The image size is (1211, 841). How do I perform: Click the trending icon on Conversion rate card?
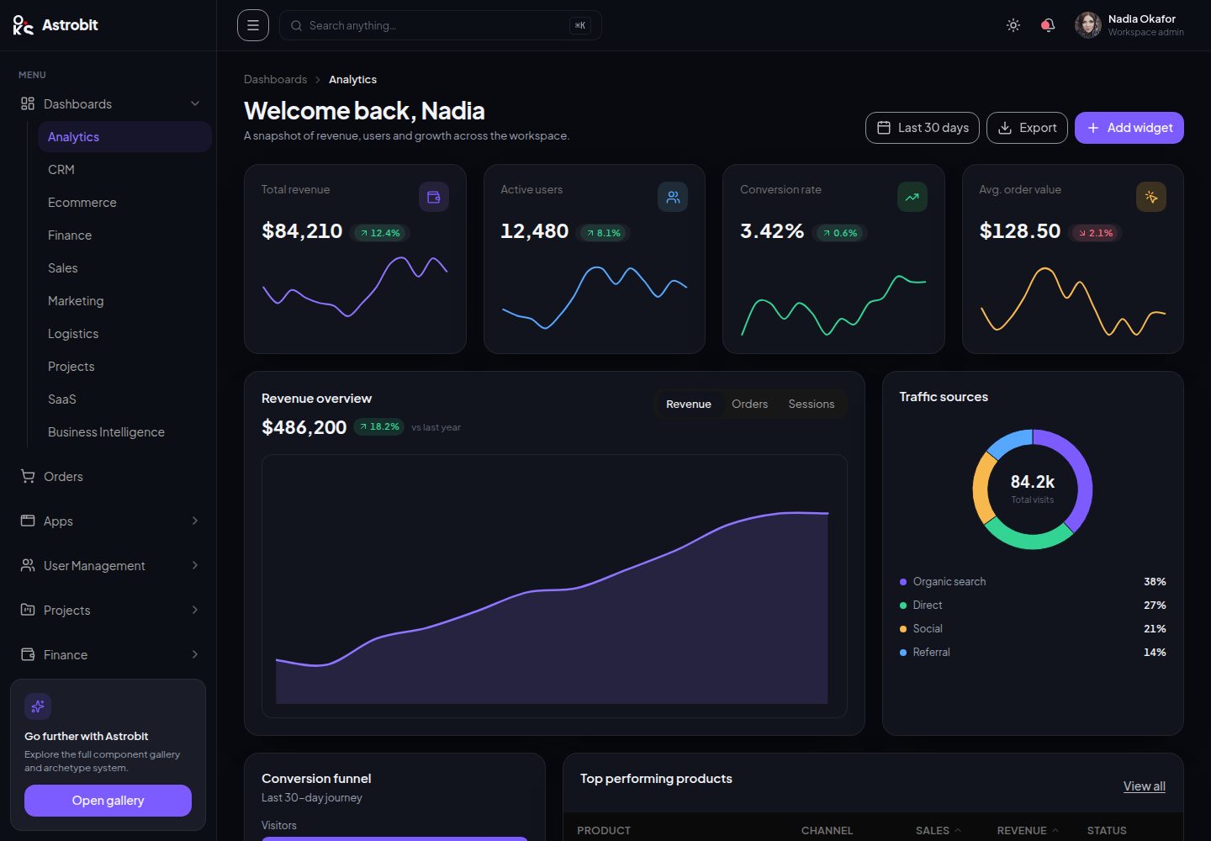(x=912, y=197)
